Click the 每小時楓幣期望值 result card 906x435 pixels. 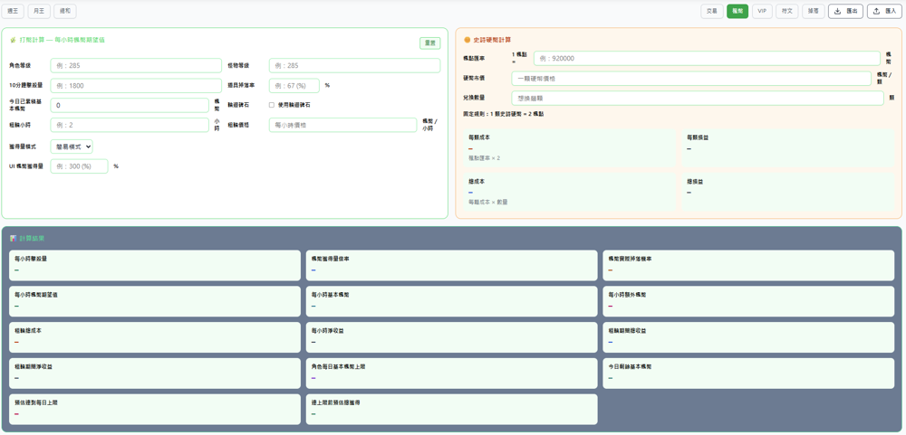pyautogui.click(x=155, y=301)
